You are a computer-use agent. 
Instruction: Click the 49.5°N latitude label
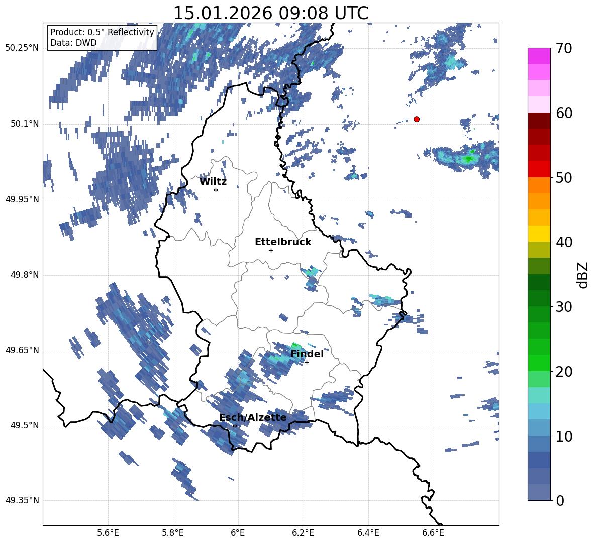point(25,425)
